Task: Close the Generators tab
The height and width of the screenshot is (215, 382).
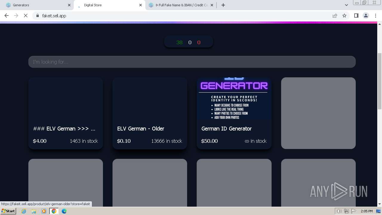Action: point(69,5)
